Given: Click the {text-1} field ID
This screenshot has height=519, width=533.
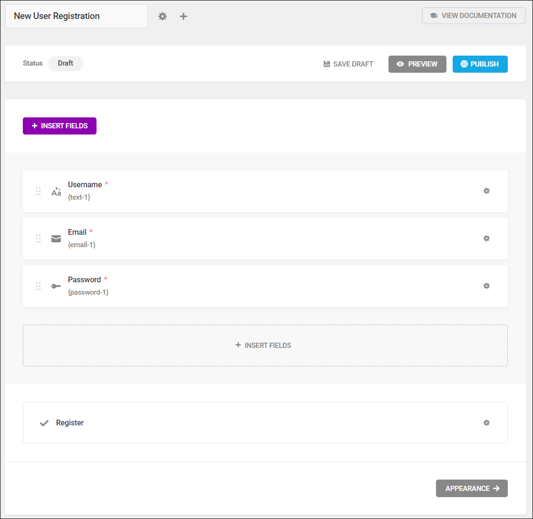Looking at the screenshot, I should click(79, 197).
